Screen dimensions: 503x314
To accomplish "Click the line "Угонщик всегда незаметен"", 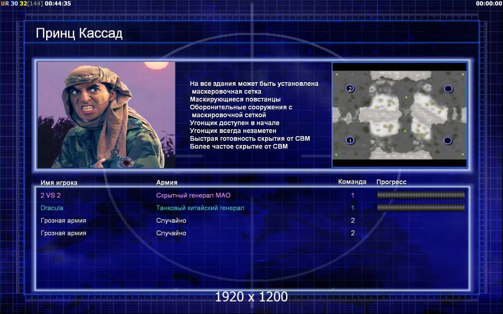I will pos(233,131).
